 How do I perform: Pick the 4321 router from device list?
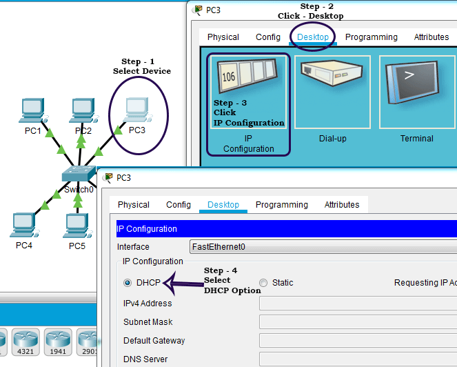point(24,340)
